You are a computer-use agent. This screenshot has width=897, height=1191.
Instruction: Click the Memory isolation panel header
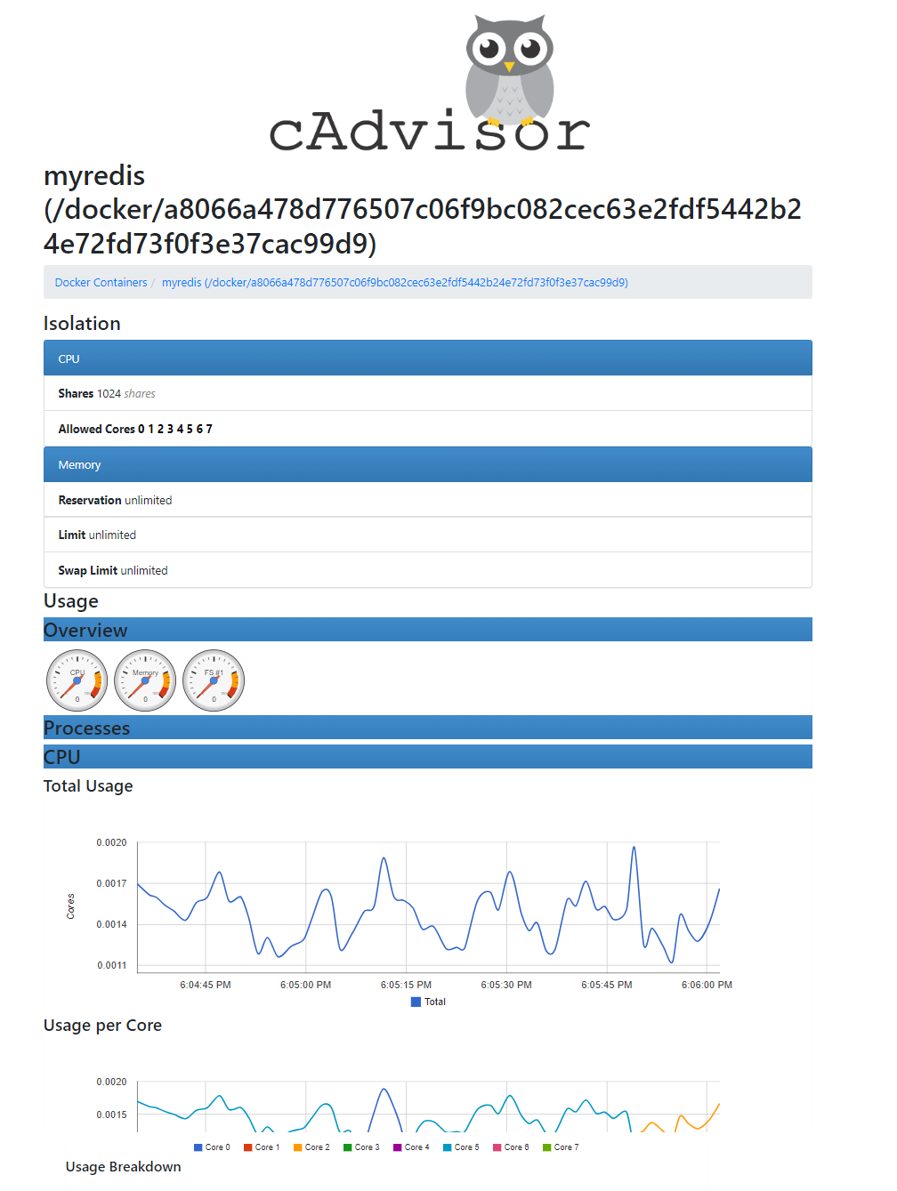tap(427, 465)
